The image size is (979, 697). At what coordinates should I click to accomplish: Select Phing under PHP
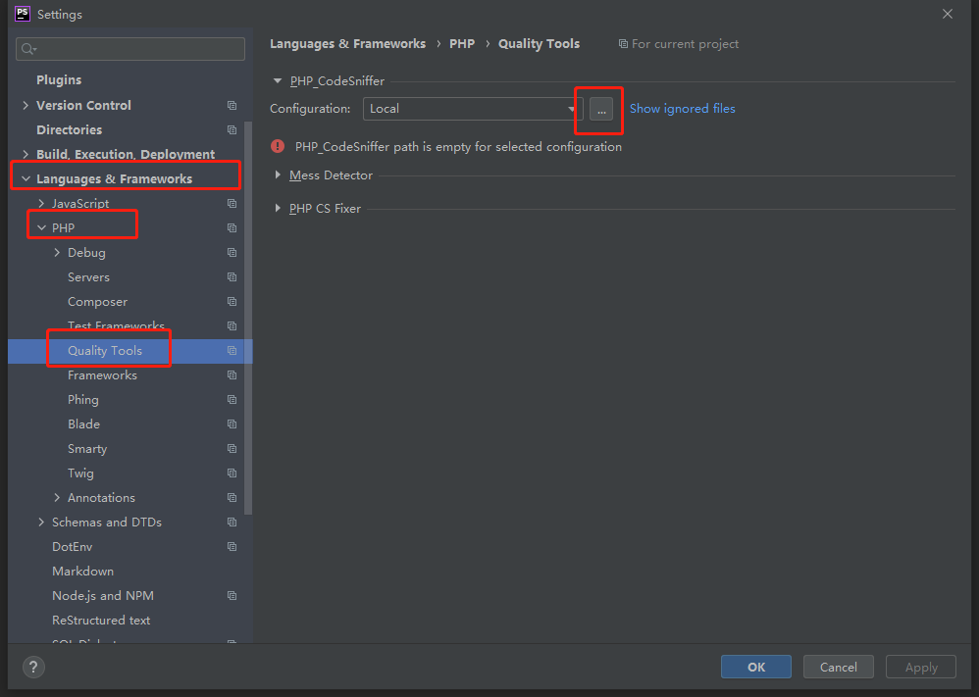pos(83,399)
